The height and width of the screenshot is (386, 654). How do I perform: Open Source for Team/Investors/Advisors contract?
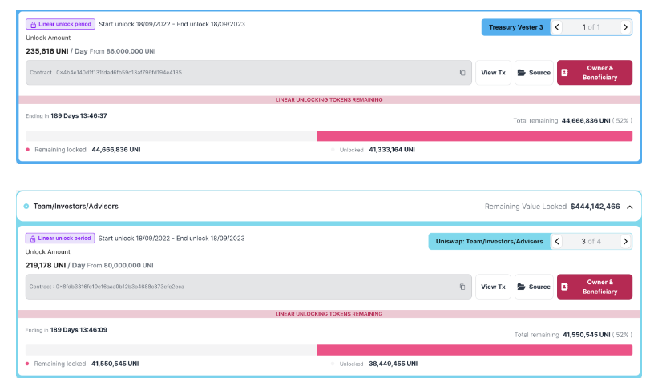(534, 287)
